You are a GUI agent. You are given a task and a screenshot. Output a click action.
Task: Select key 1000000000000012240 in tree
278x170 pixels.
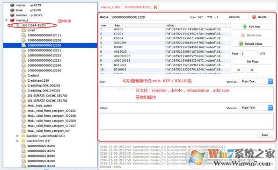coord(44,65)
